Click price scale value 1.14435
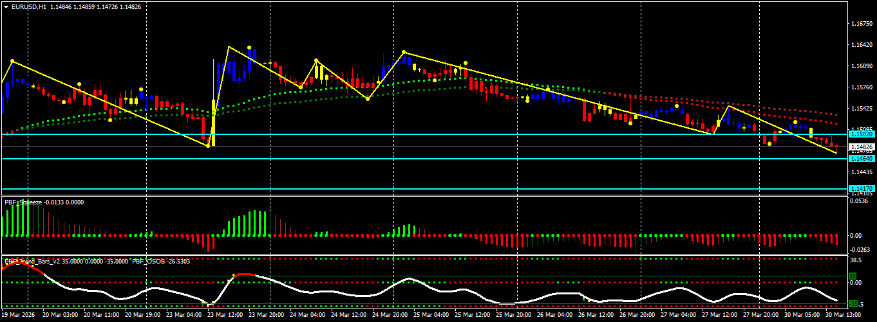Viewport: 877px width, 322px height. pos(862,172)
